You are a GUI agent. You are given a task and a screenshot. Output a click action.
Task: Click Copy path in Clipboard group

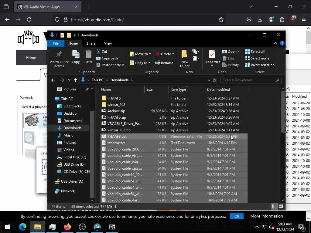(107, 58)
